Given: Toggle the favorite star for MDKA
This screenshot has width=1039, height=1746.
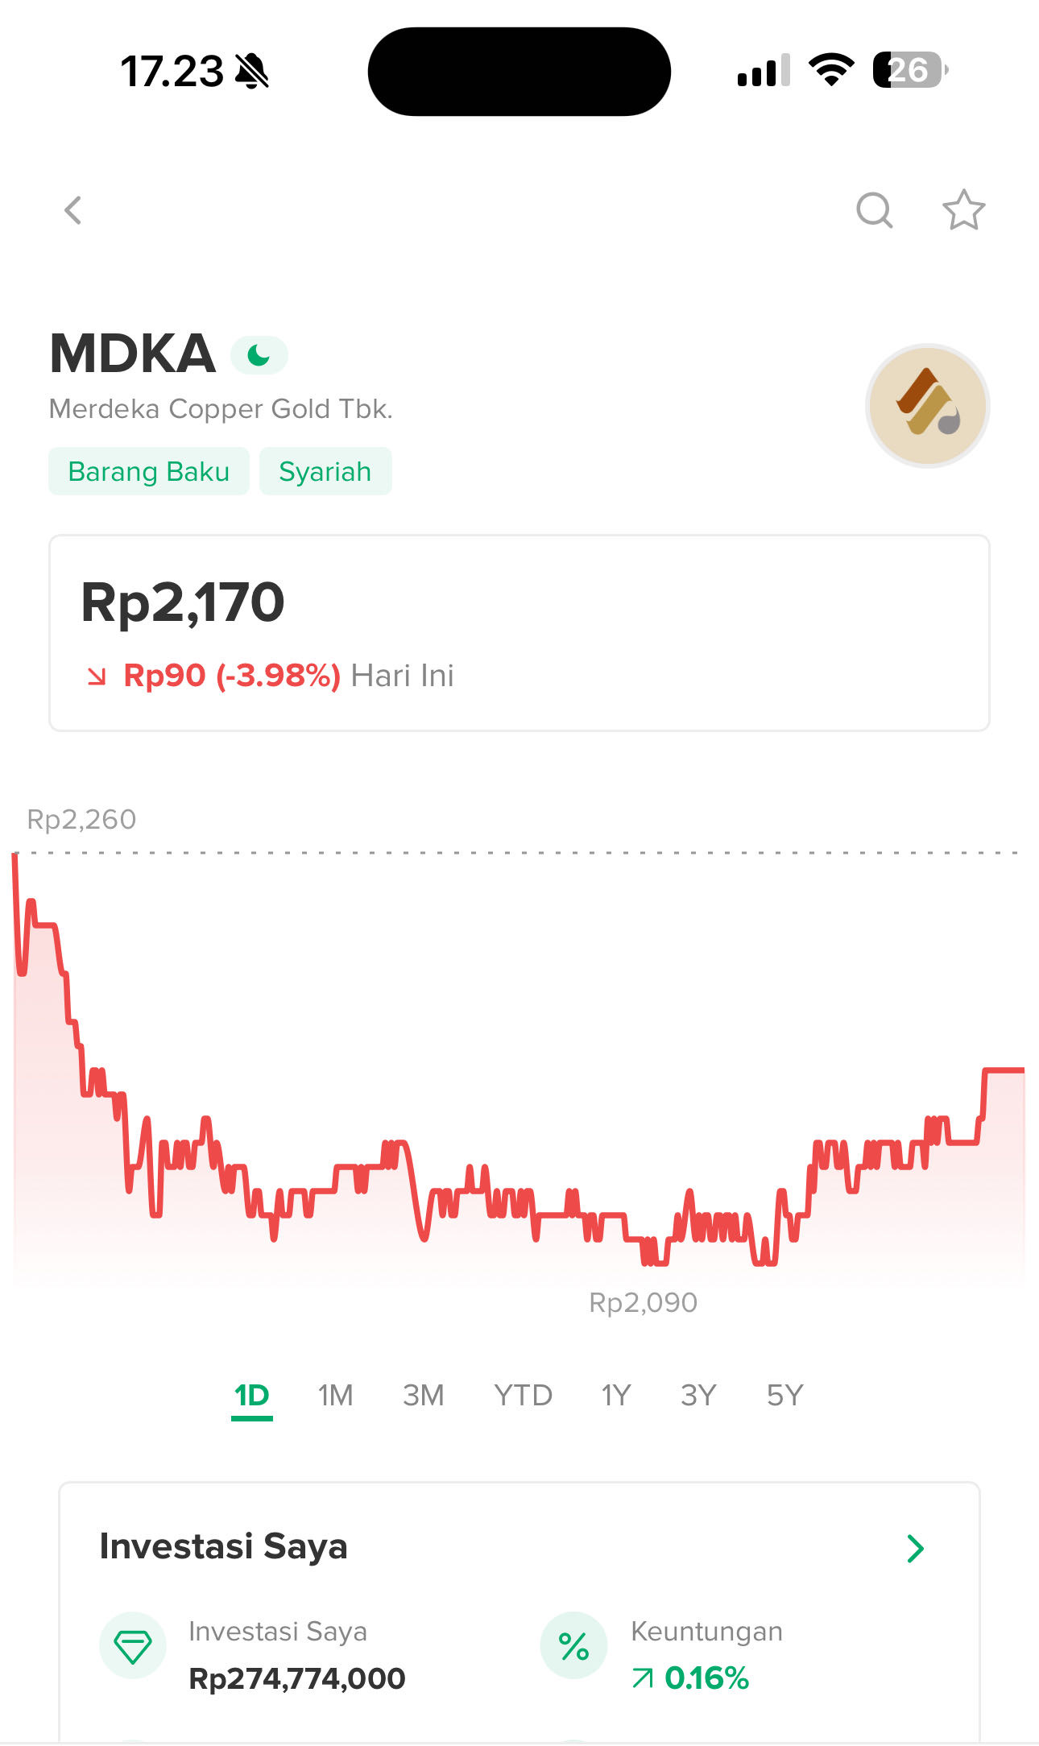Looking at the screenshot, I should pos(963,211).
